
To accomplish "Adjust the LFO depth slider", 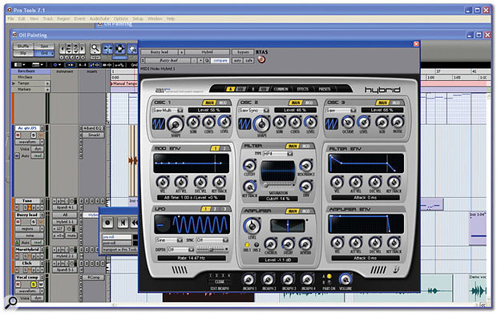I will click(212, 250).
